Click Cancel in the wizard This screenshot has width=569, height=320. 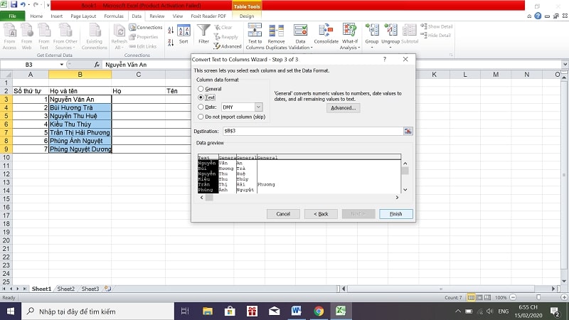click(283, 214)
